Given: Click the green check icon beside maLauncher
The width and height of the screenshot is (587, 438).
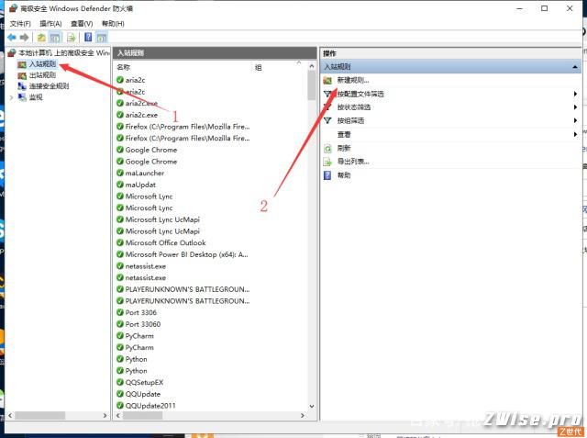Looking at the screenshot, I should pyautogui.click(x=120, y=174).
